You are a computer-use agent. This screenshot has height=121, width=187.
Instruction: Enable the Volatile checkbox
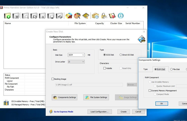click(105, 68)
